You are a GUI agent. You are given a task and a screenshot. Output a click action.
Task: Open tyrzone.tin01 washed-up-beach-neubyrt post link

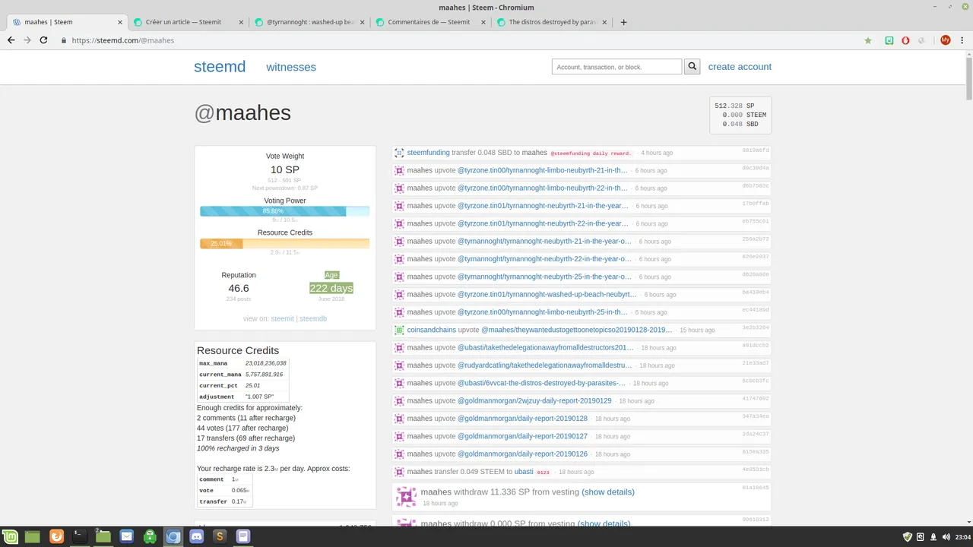[x=547, y=294]
